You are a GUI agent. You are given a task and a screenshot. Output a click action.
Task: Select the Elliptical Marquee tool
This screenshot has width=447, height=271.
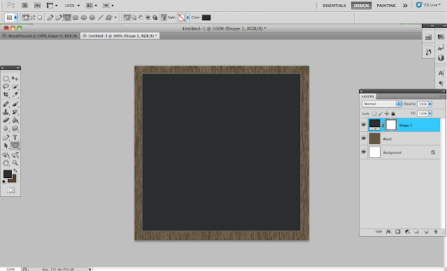pyautogui.click(x=6, y=78)
